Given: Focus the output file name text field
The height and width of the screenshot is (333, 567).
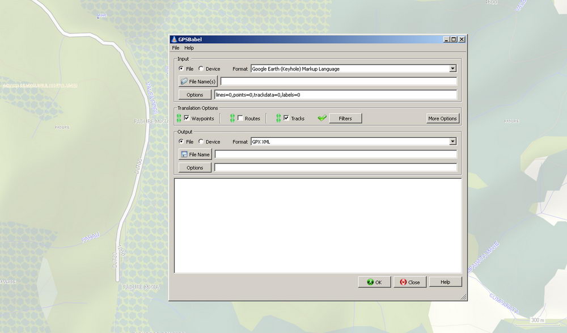Looking at the screenshot, I should pos(336,154).
